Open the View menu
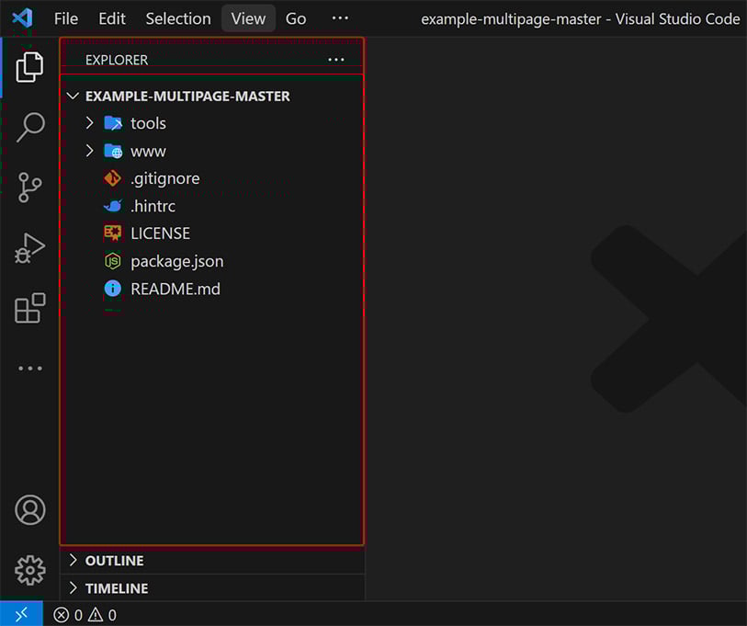The image size is (747, 626). (248, 18)
